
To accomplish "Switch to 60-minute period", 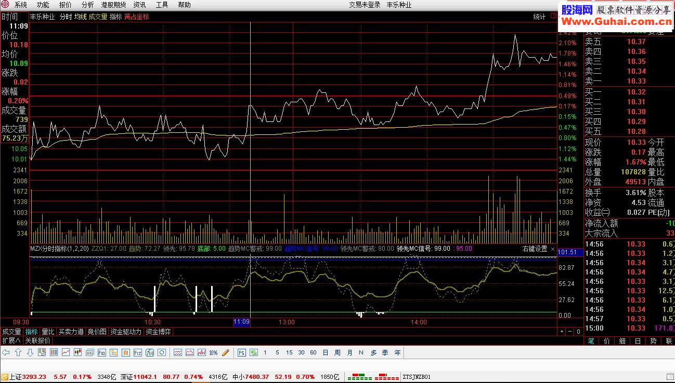I will tap(313, 352).
